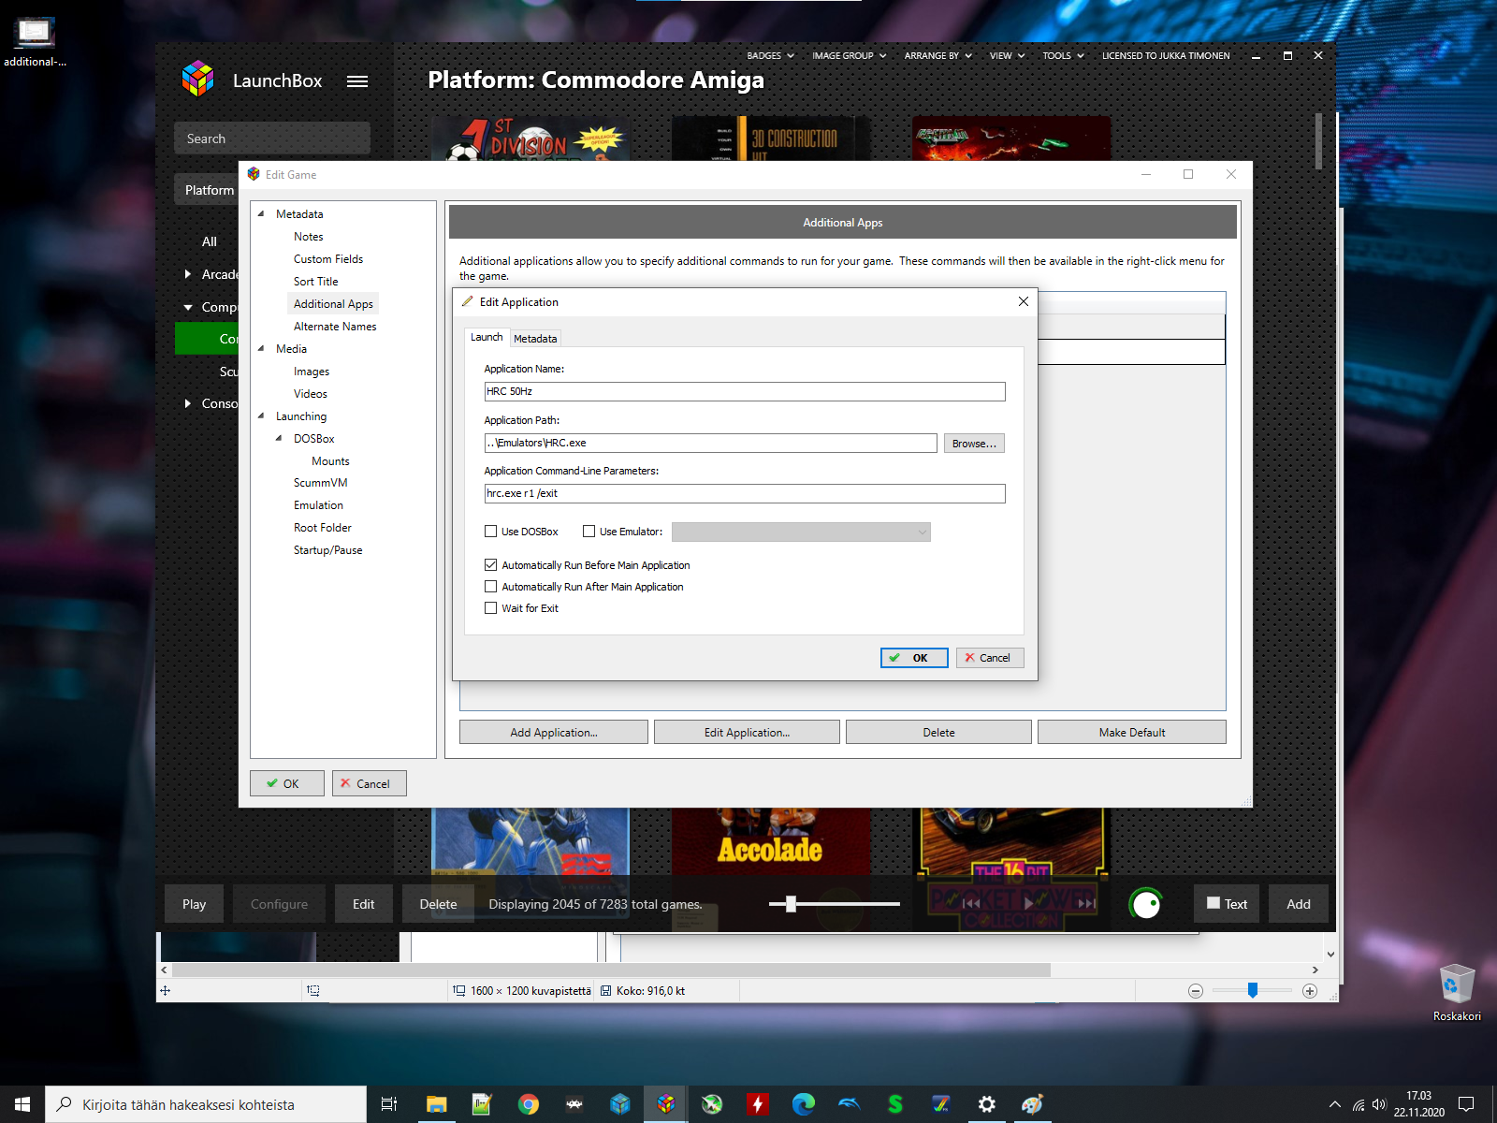Expand the Arcade platform category
This screenshot has height=1123, width=1497.
(x=188, y=274)
